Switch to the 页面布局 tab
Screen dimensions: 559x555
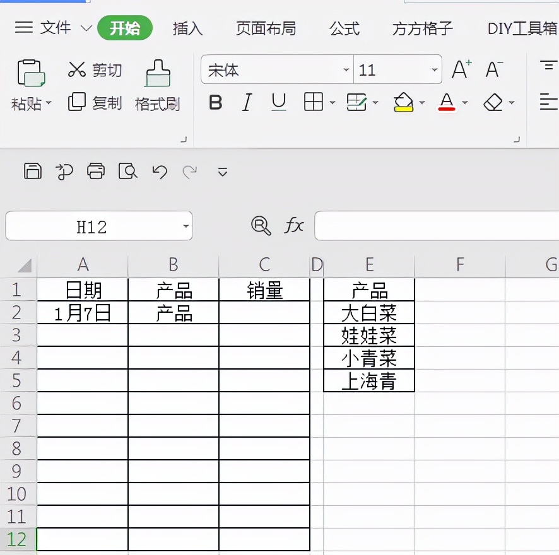point(266,28)
